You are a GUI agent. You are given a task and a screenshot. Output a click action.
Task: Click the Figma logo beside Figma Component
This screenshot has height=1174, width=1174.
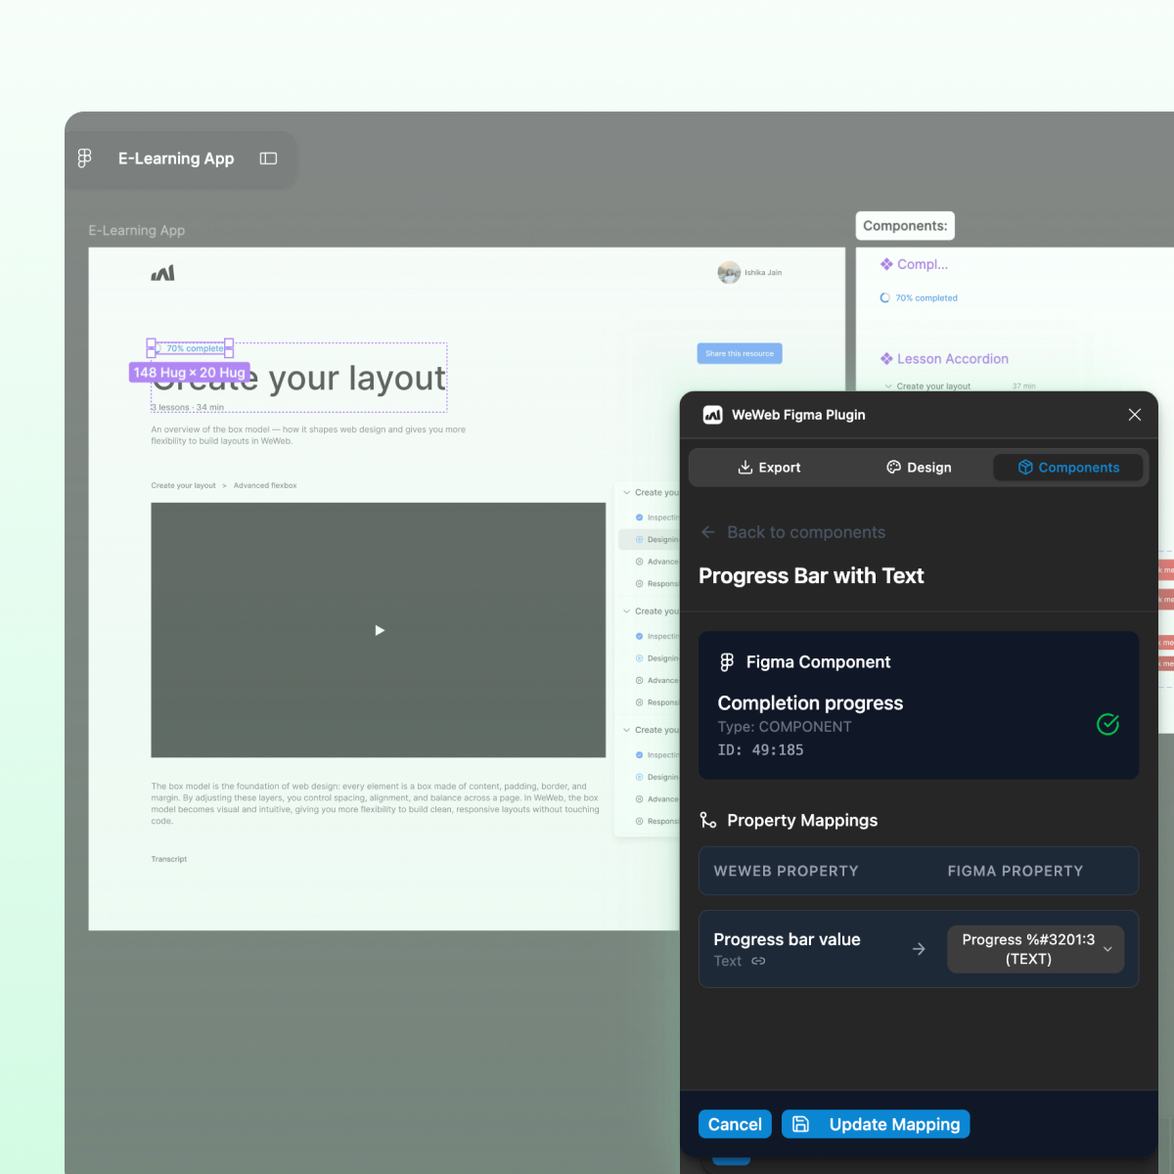[727, 662]
